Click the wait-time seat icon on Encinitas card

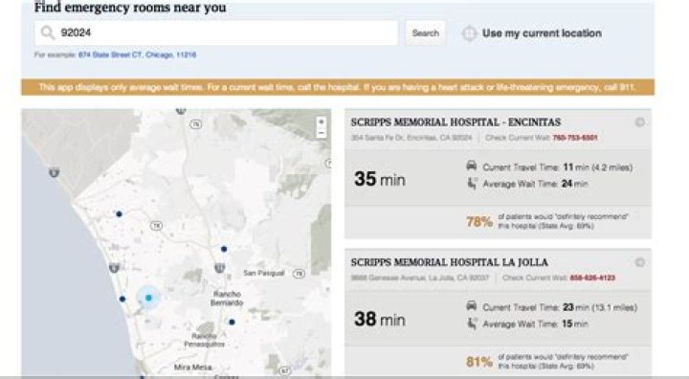tap(472, 183)
